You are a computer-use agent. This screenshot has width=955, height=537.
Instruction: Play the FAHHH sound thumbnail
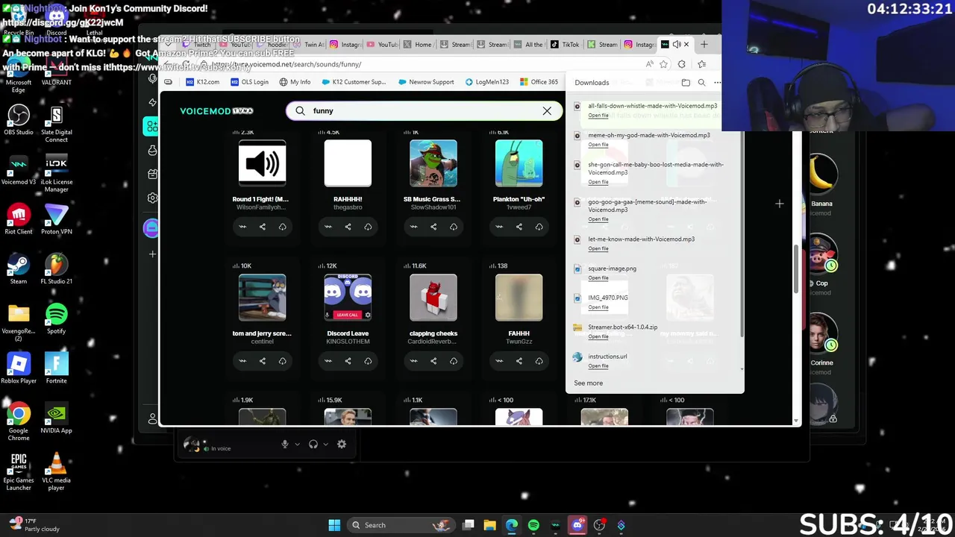519,298
